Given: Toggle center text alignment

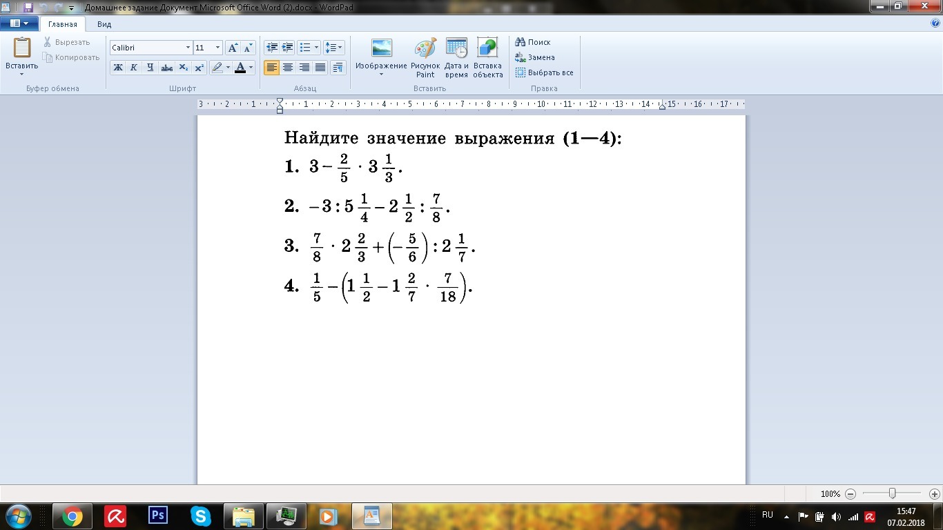Looking at the screenshot, I should (x=288, y=67).
